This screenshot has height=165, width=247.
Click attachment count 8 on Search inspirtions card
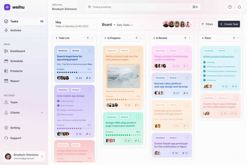click(88, 78)
